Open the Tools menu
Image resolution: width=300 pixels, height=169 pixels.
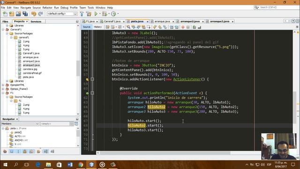[x=90, y=8]
